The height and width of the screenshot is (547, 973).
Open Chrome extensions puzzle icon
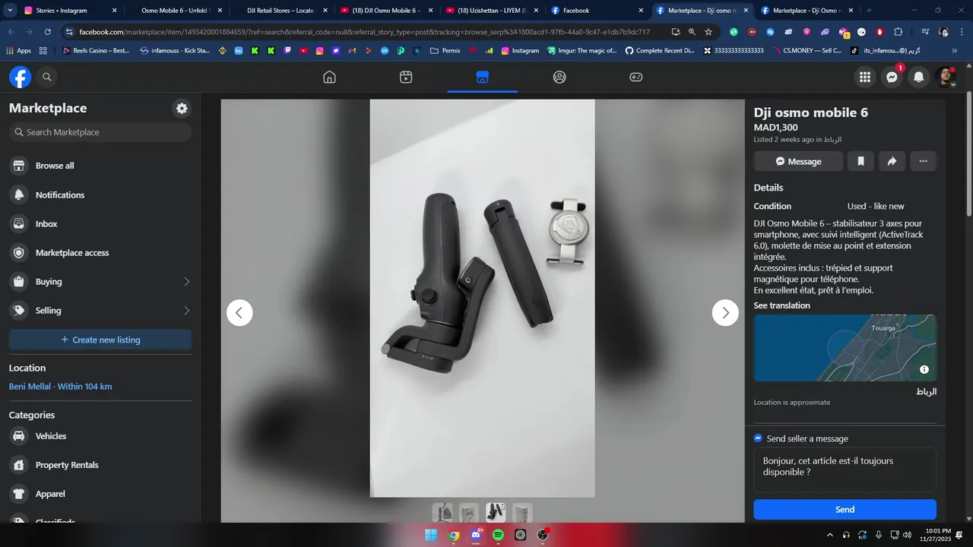[x=898, y=32]
